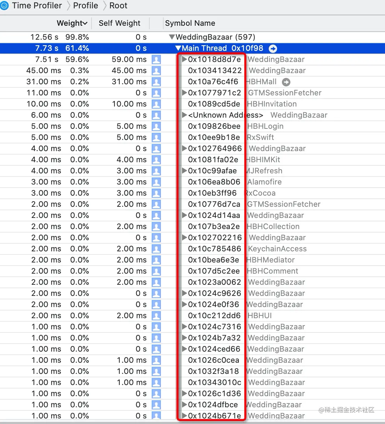Select the 0x109826bee HBHLogin row
385x424 pixels.
tap(192, 126)
